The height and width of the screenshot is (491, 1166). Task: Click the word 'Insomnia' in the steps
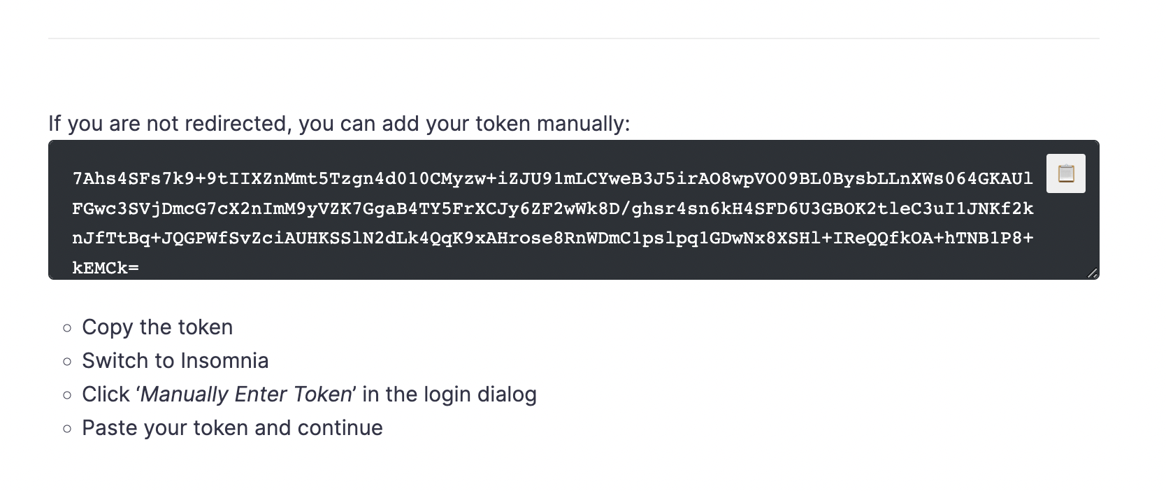coord(224,361)
